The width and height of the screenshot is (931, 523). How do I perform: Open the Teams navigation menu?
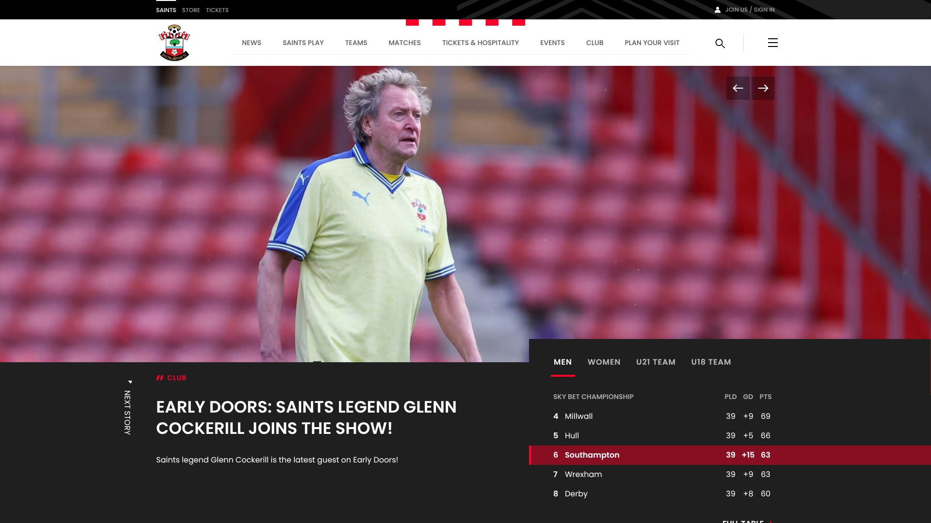click(x=356, y=43)
